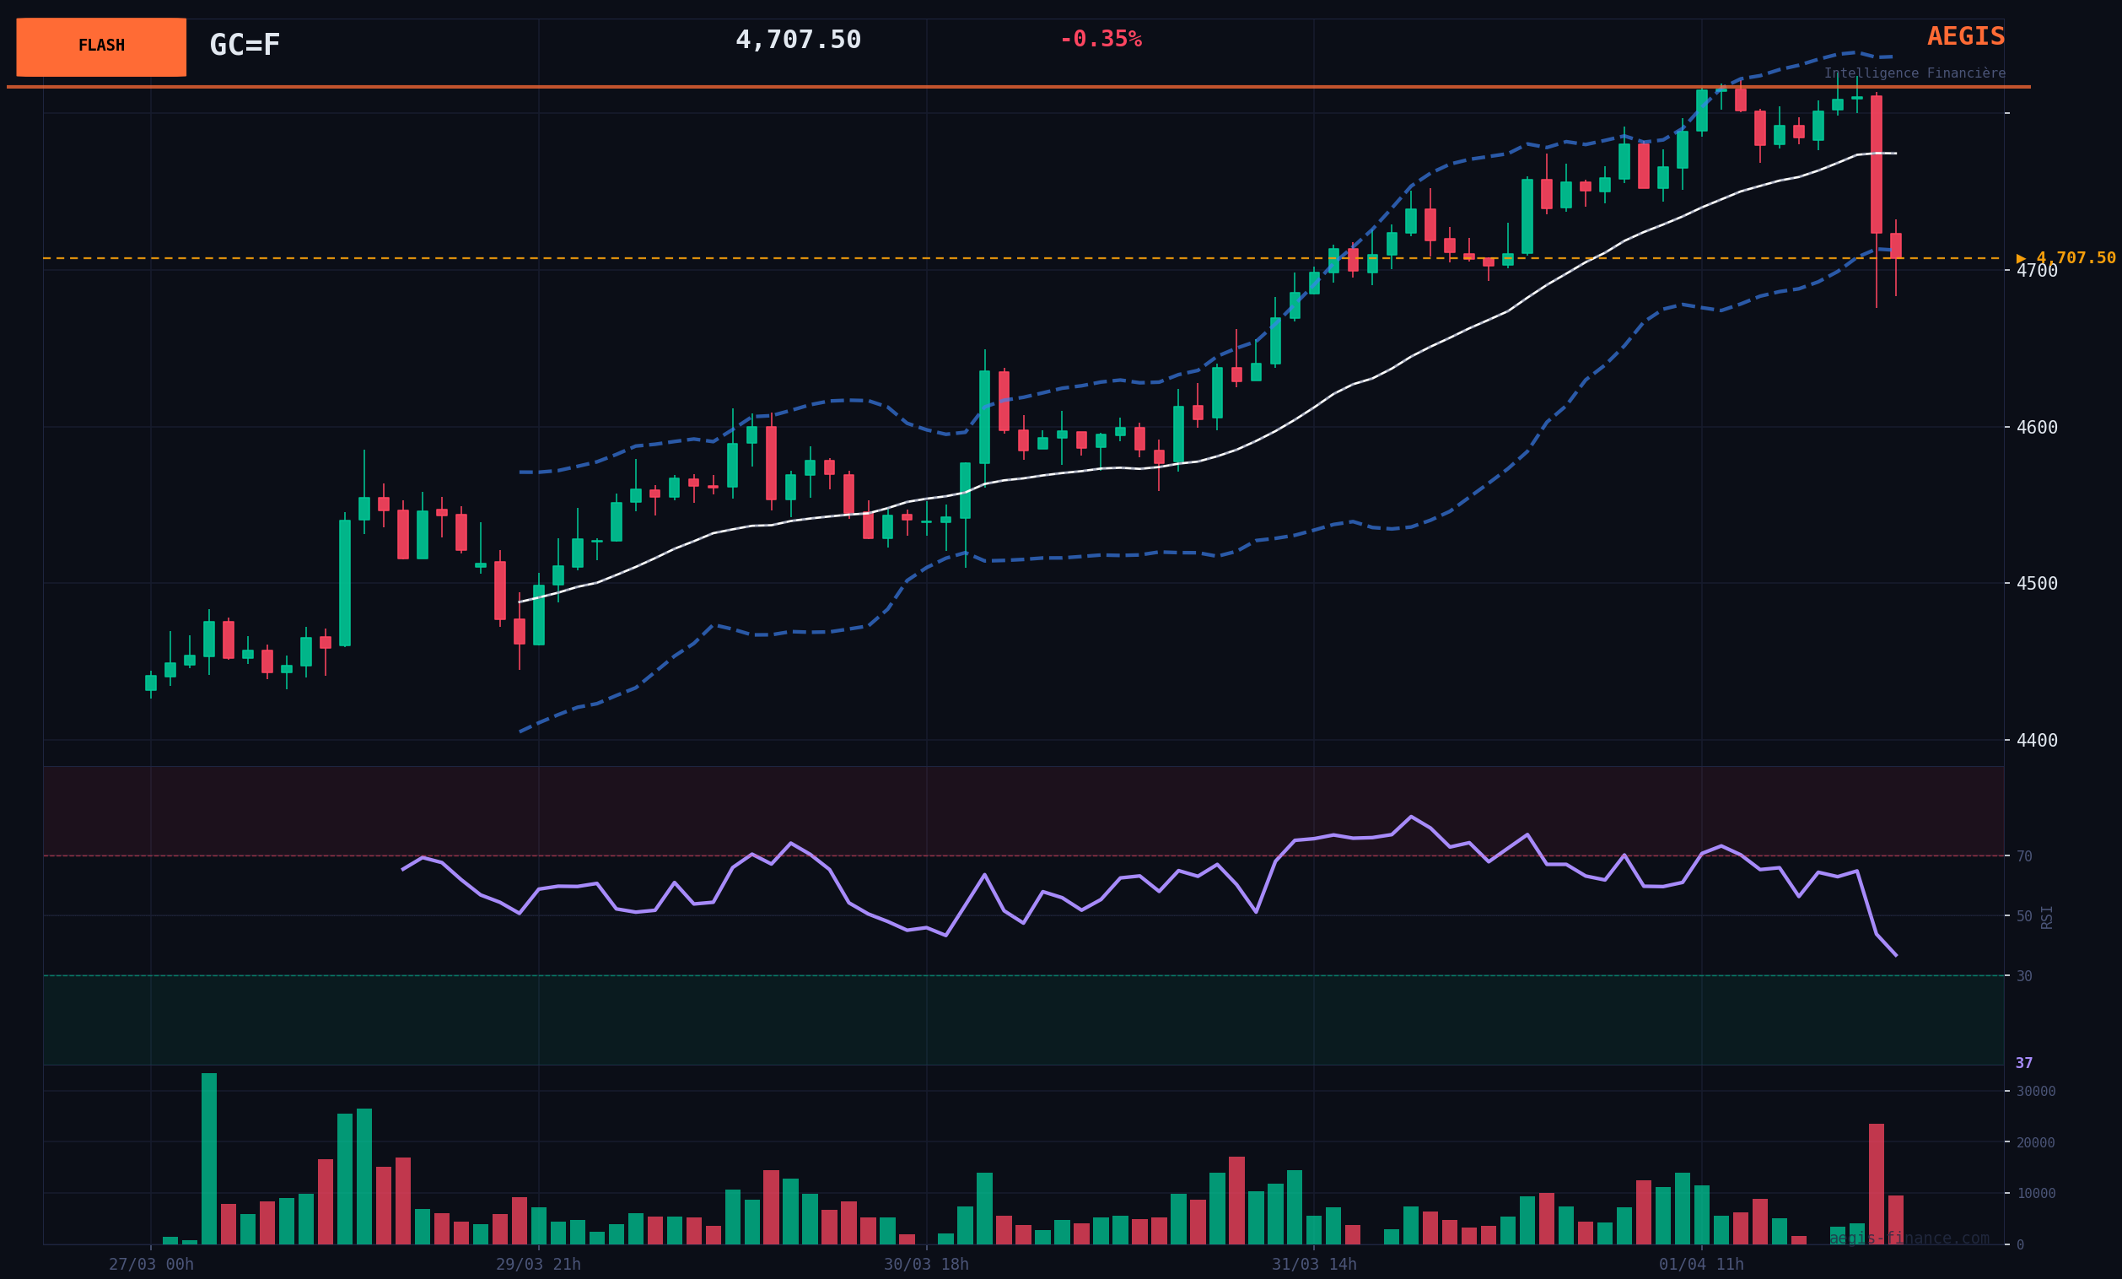Click the purple 37 RSI value

pos(2023,1063)
